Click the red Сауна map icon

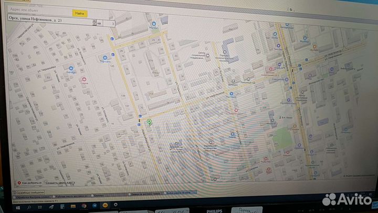pos(85,80)
